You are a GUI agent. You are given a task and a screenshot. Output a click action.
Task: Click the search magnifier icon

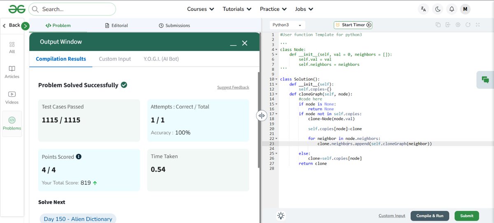point(35,9)
